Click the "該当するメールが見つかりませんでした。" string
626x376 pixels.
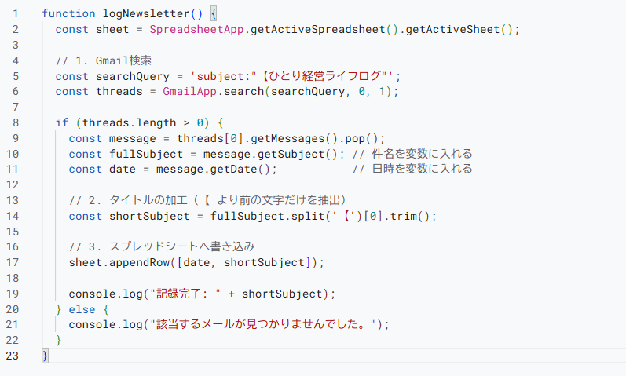point(263,324)
